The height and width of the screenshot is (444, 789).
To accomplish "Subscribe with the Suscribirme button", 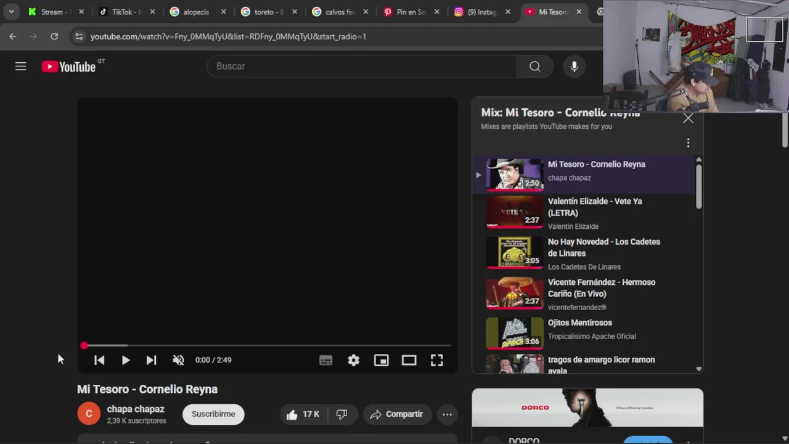I will (x=213, y=414).
